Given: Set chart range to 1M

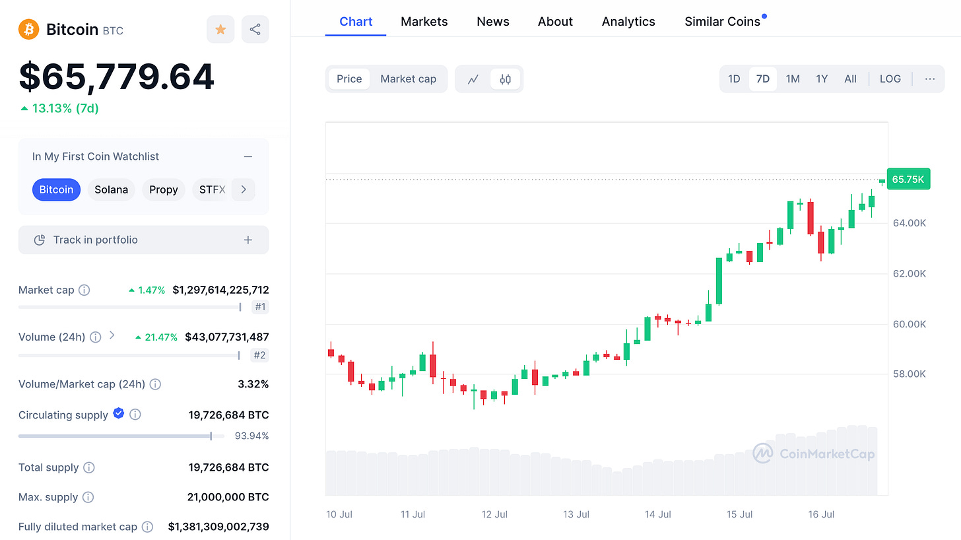Looking at the screenshot, I should 793,79.
